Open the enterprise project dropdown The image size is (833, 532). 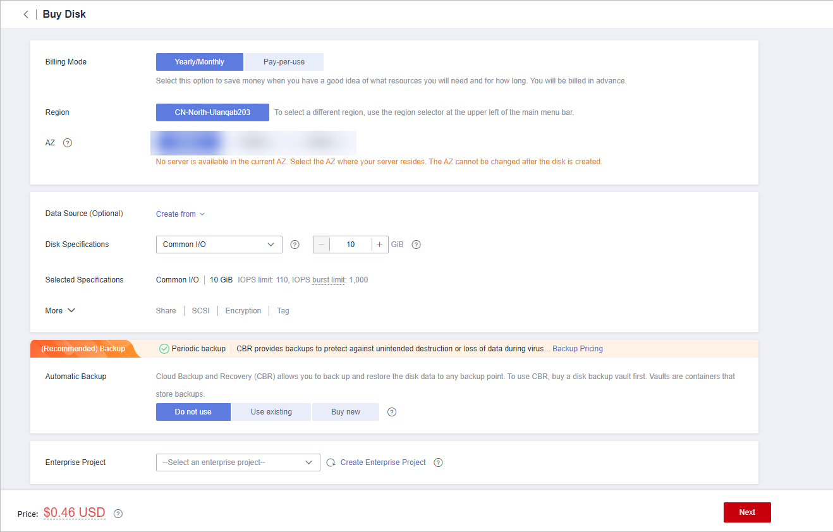[238, 462]
